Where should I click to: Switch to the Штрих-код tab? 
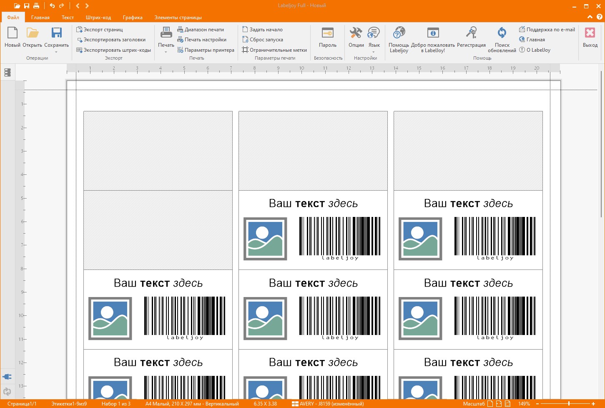point(98,18)
